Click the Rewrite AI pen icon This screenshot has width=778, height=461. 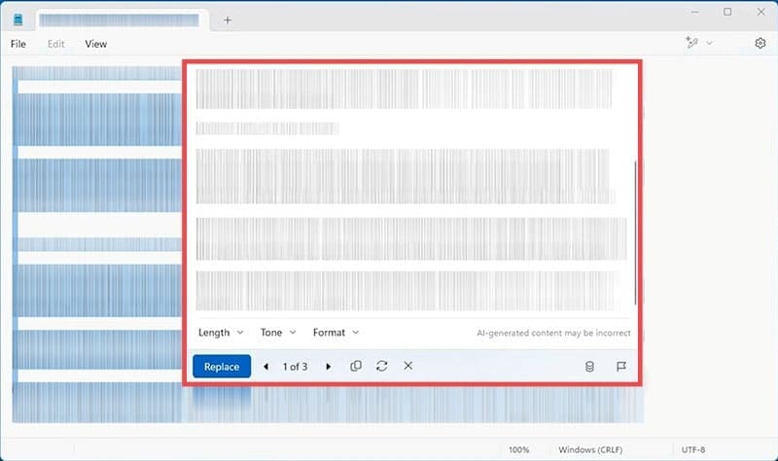coord(691,43)
